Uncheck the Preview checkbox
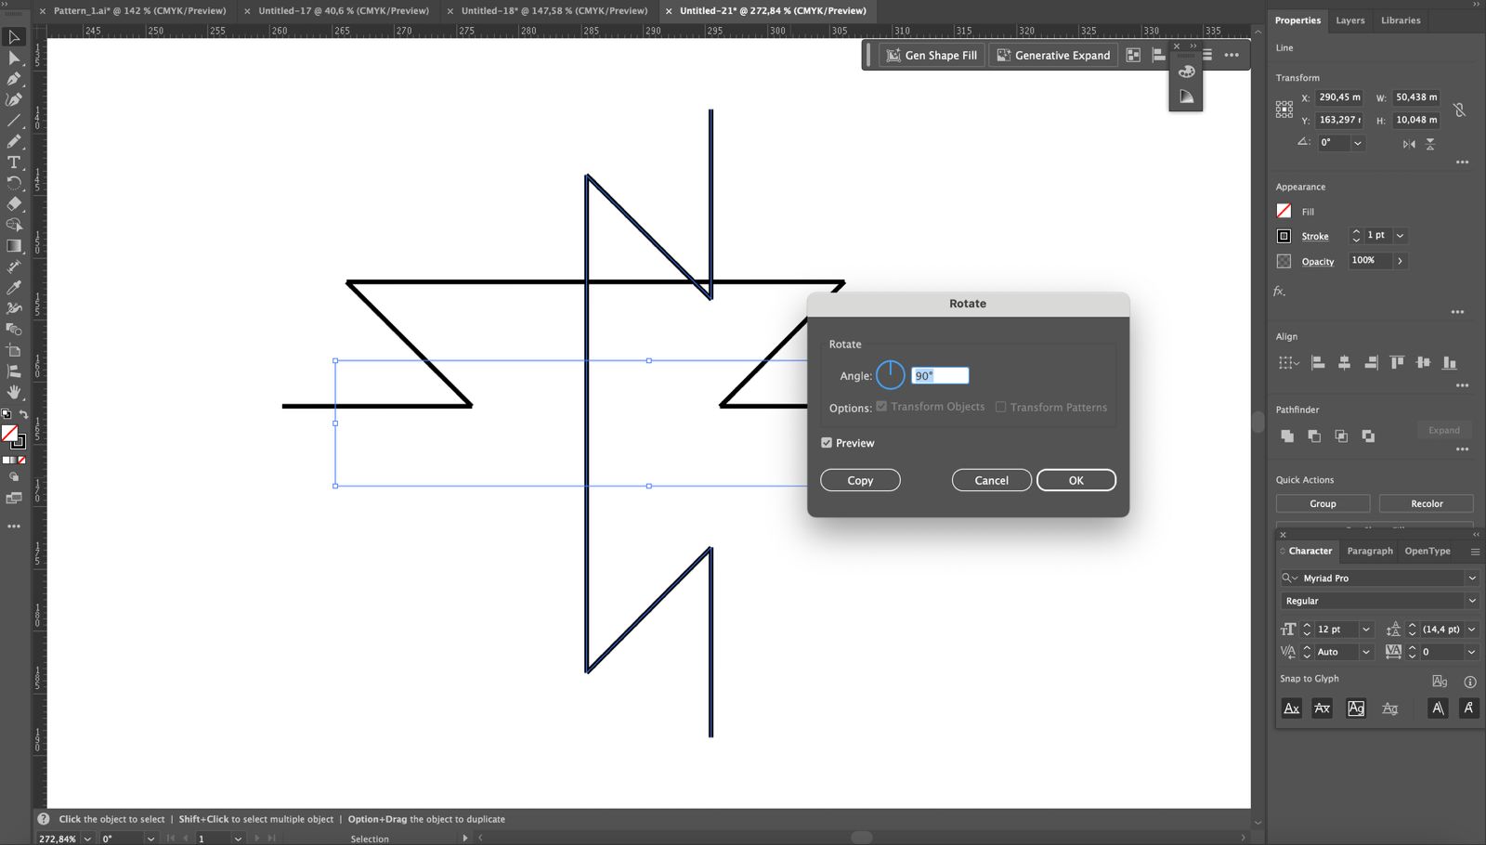 tap(827, 443)
